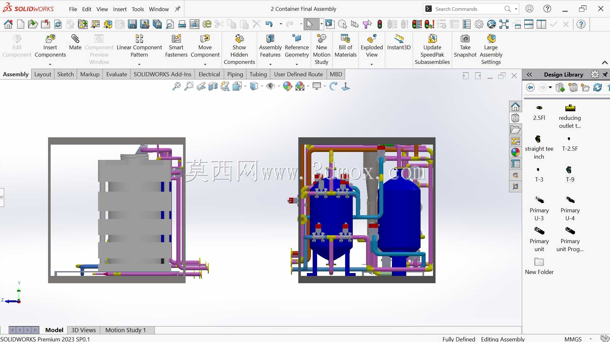Open File Explorer folder tab in task pane
Viewport: 610px width, 342px height.
515,130
